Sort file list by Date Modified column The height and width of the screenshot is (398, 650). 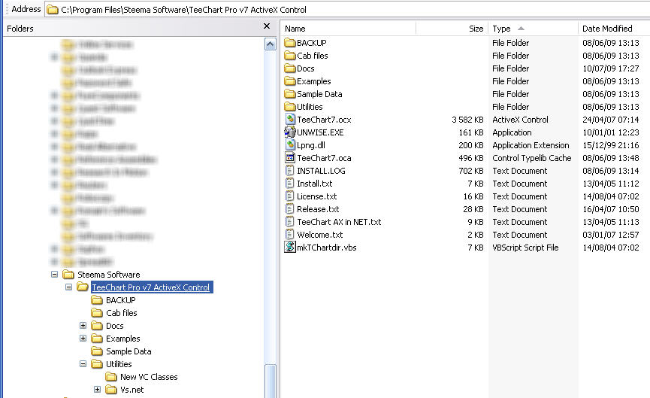click(614, 29)
